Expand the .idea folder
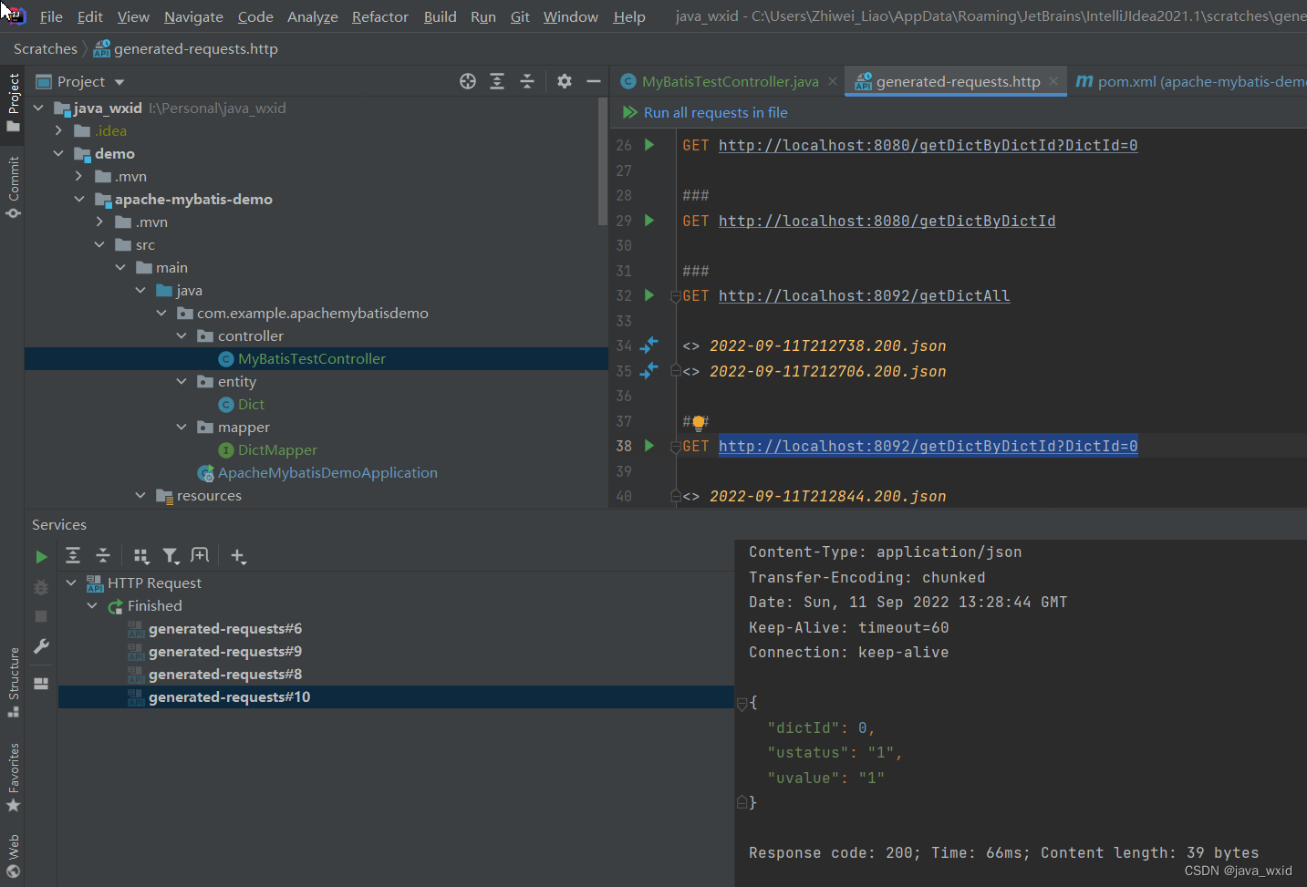Image resolution: width=1307 pixels, height=887 pixels. (58, 130)
